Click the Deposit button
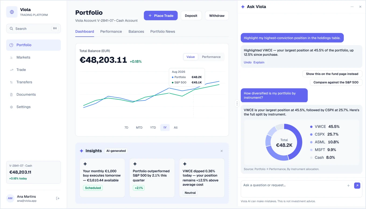The width and height of the screenshot is (366, 209). [191, 16]
